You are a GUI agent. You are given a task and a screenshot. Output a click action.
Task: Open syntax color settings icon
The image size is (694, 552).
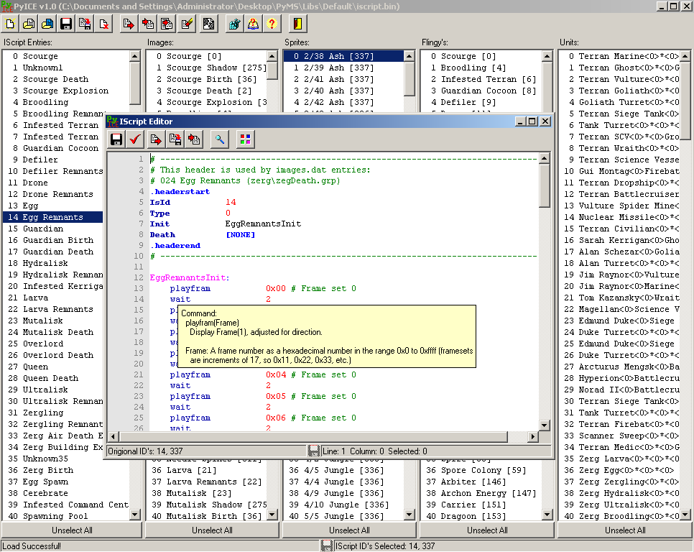click(245, 140)
